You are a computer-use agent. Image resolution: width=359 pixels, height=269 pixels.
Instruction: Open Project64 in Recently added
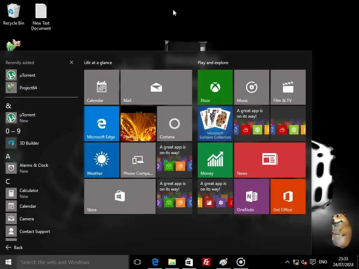(41, 88)
